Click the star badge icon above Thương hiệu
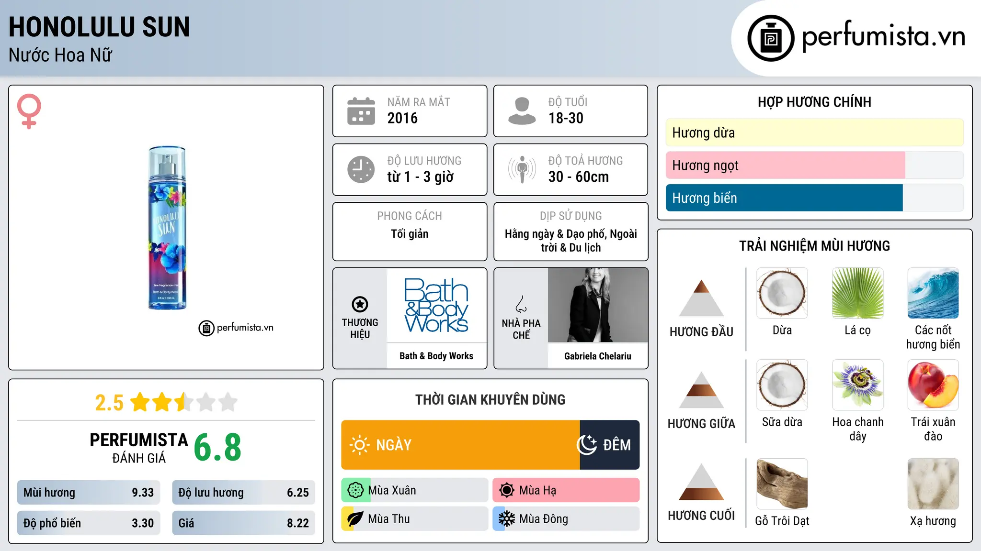This screenshot has height=551, width=981. [360, 304]
